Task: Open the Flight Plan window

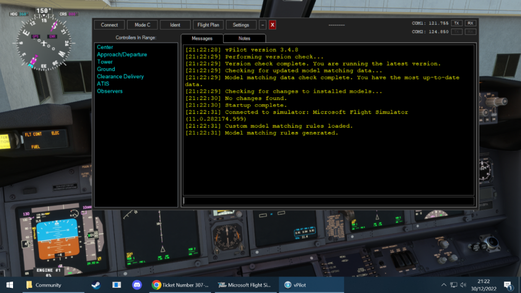Action: click(208, 25)
